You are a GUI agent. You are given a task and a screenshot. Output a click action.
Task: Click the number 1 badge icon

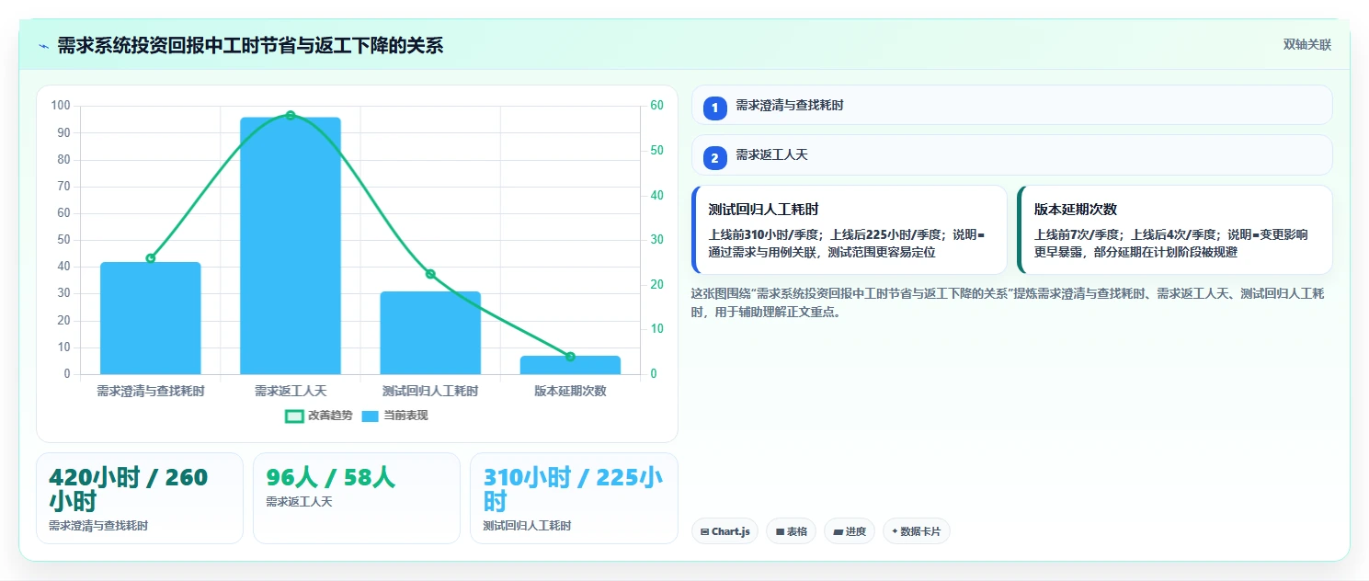tap(715, 108)
